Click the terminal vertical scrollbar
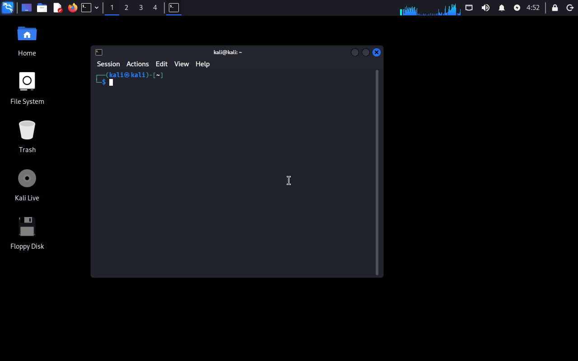The height and width of the screenshot is (361, 578). pyautogui.click(x=377, y=171)
